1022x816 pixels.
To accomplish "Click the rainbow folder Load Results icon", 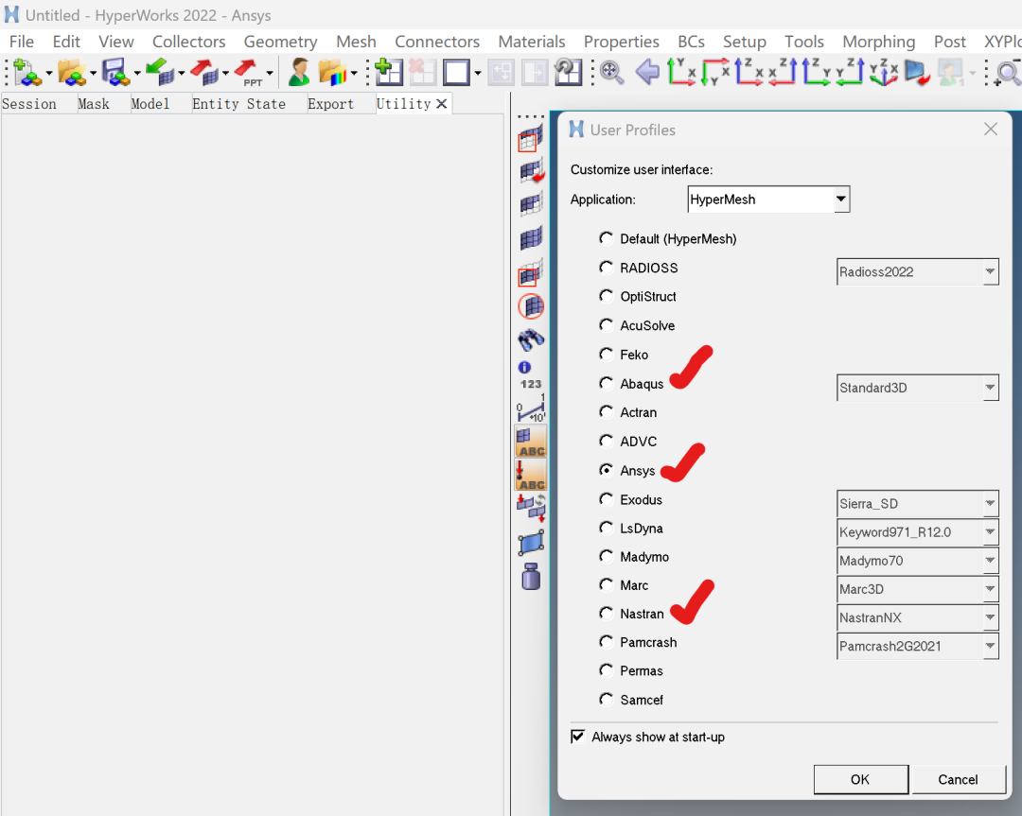I will [333, 72].
